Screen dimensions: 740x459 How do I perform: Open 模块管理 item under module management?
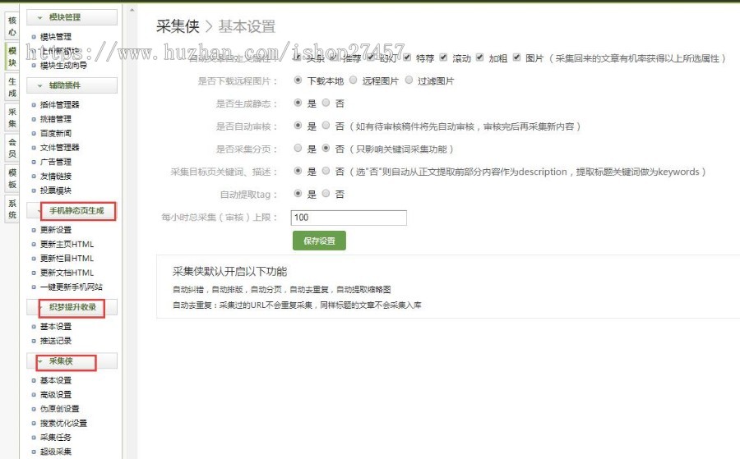(56, 37)
